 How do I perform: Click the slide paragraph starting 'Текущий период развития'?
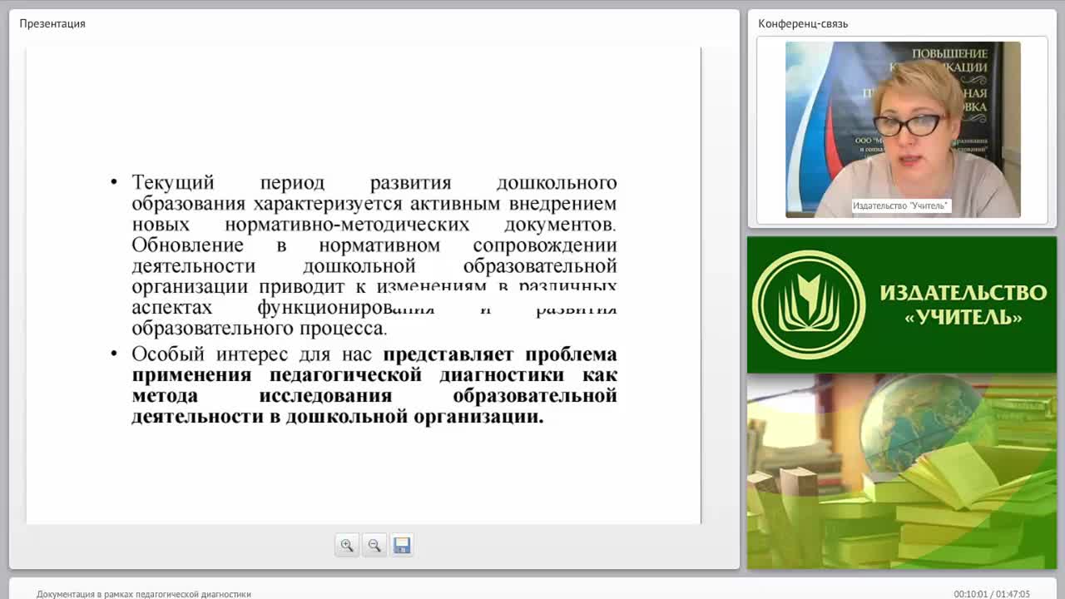[374, 255]
